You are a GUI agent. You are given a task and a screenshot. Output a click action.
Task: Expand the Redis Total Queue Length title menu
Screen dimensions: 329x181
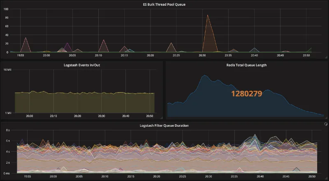click(x=246, y=65)
